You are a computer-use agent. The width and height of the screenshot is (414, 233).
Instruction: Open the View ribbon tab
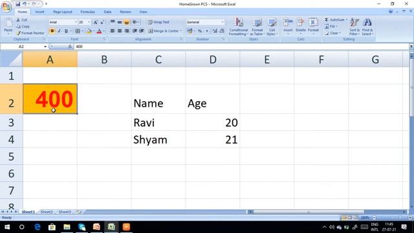[x=143, y=12]
